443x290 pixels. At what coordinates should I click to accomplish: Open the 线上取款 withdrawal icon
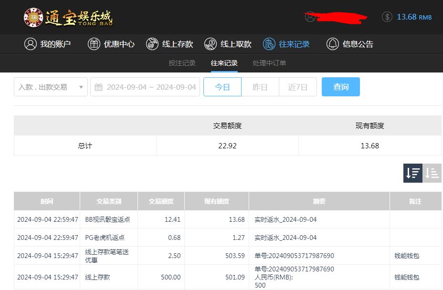210,44
